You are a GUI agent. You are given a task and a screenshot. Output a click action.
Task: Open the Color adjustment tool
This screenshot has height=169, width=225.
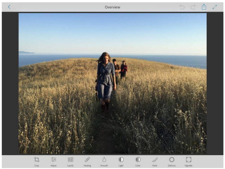click(x=138, y=160)
